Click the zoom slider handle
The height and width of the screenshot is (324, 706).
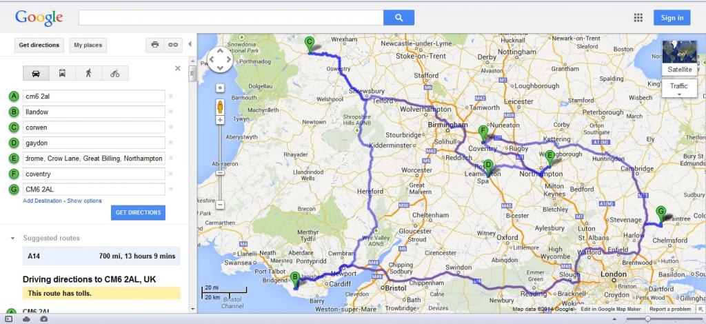[x=220, y=173]
